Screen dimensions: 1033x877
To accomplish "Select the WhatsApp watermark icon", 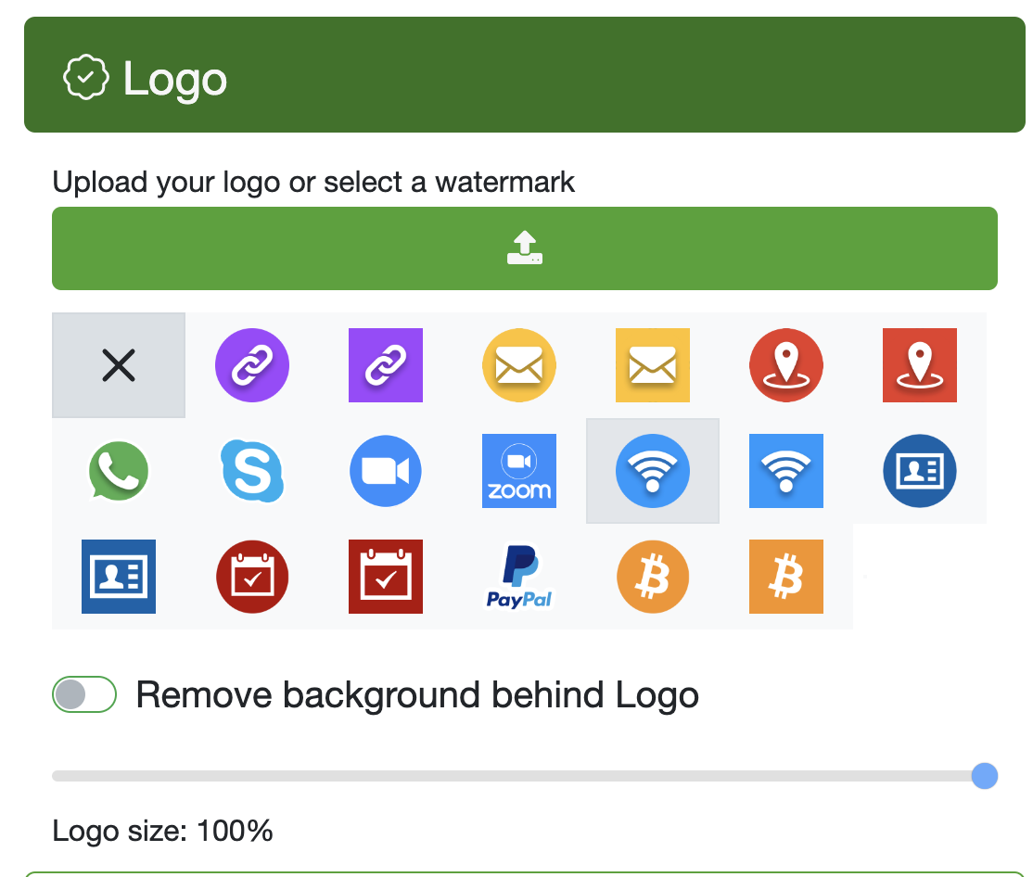I will click(x=118, y=471).
